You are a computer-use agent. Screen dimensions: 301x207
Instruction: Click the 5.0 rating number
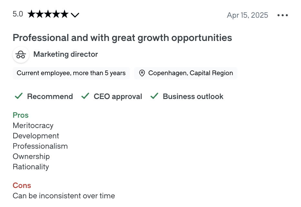(18, 14)
